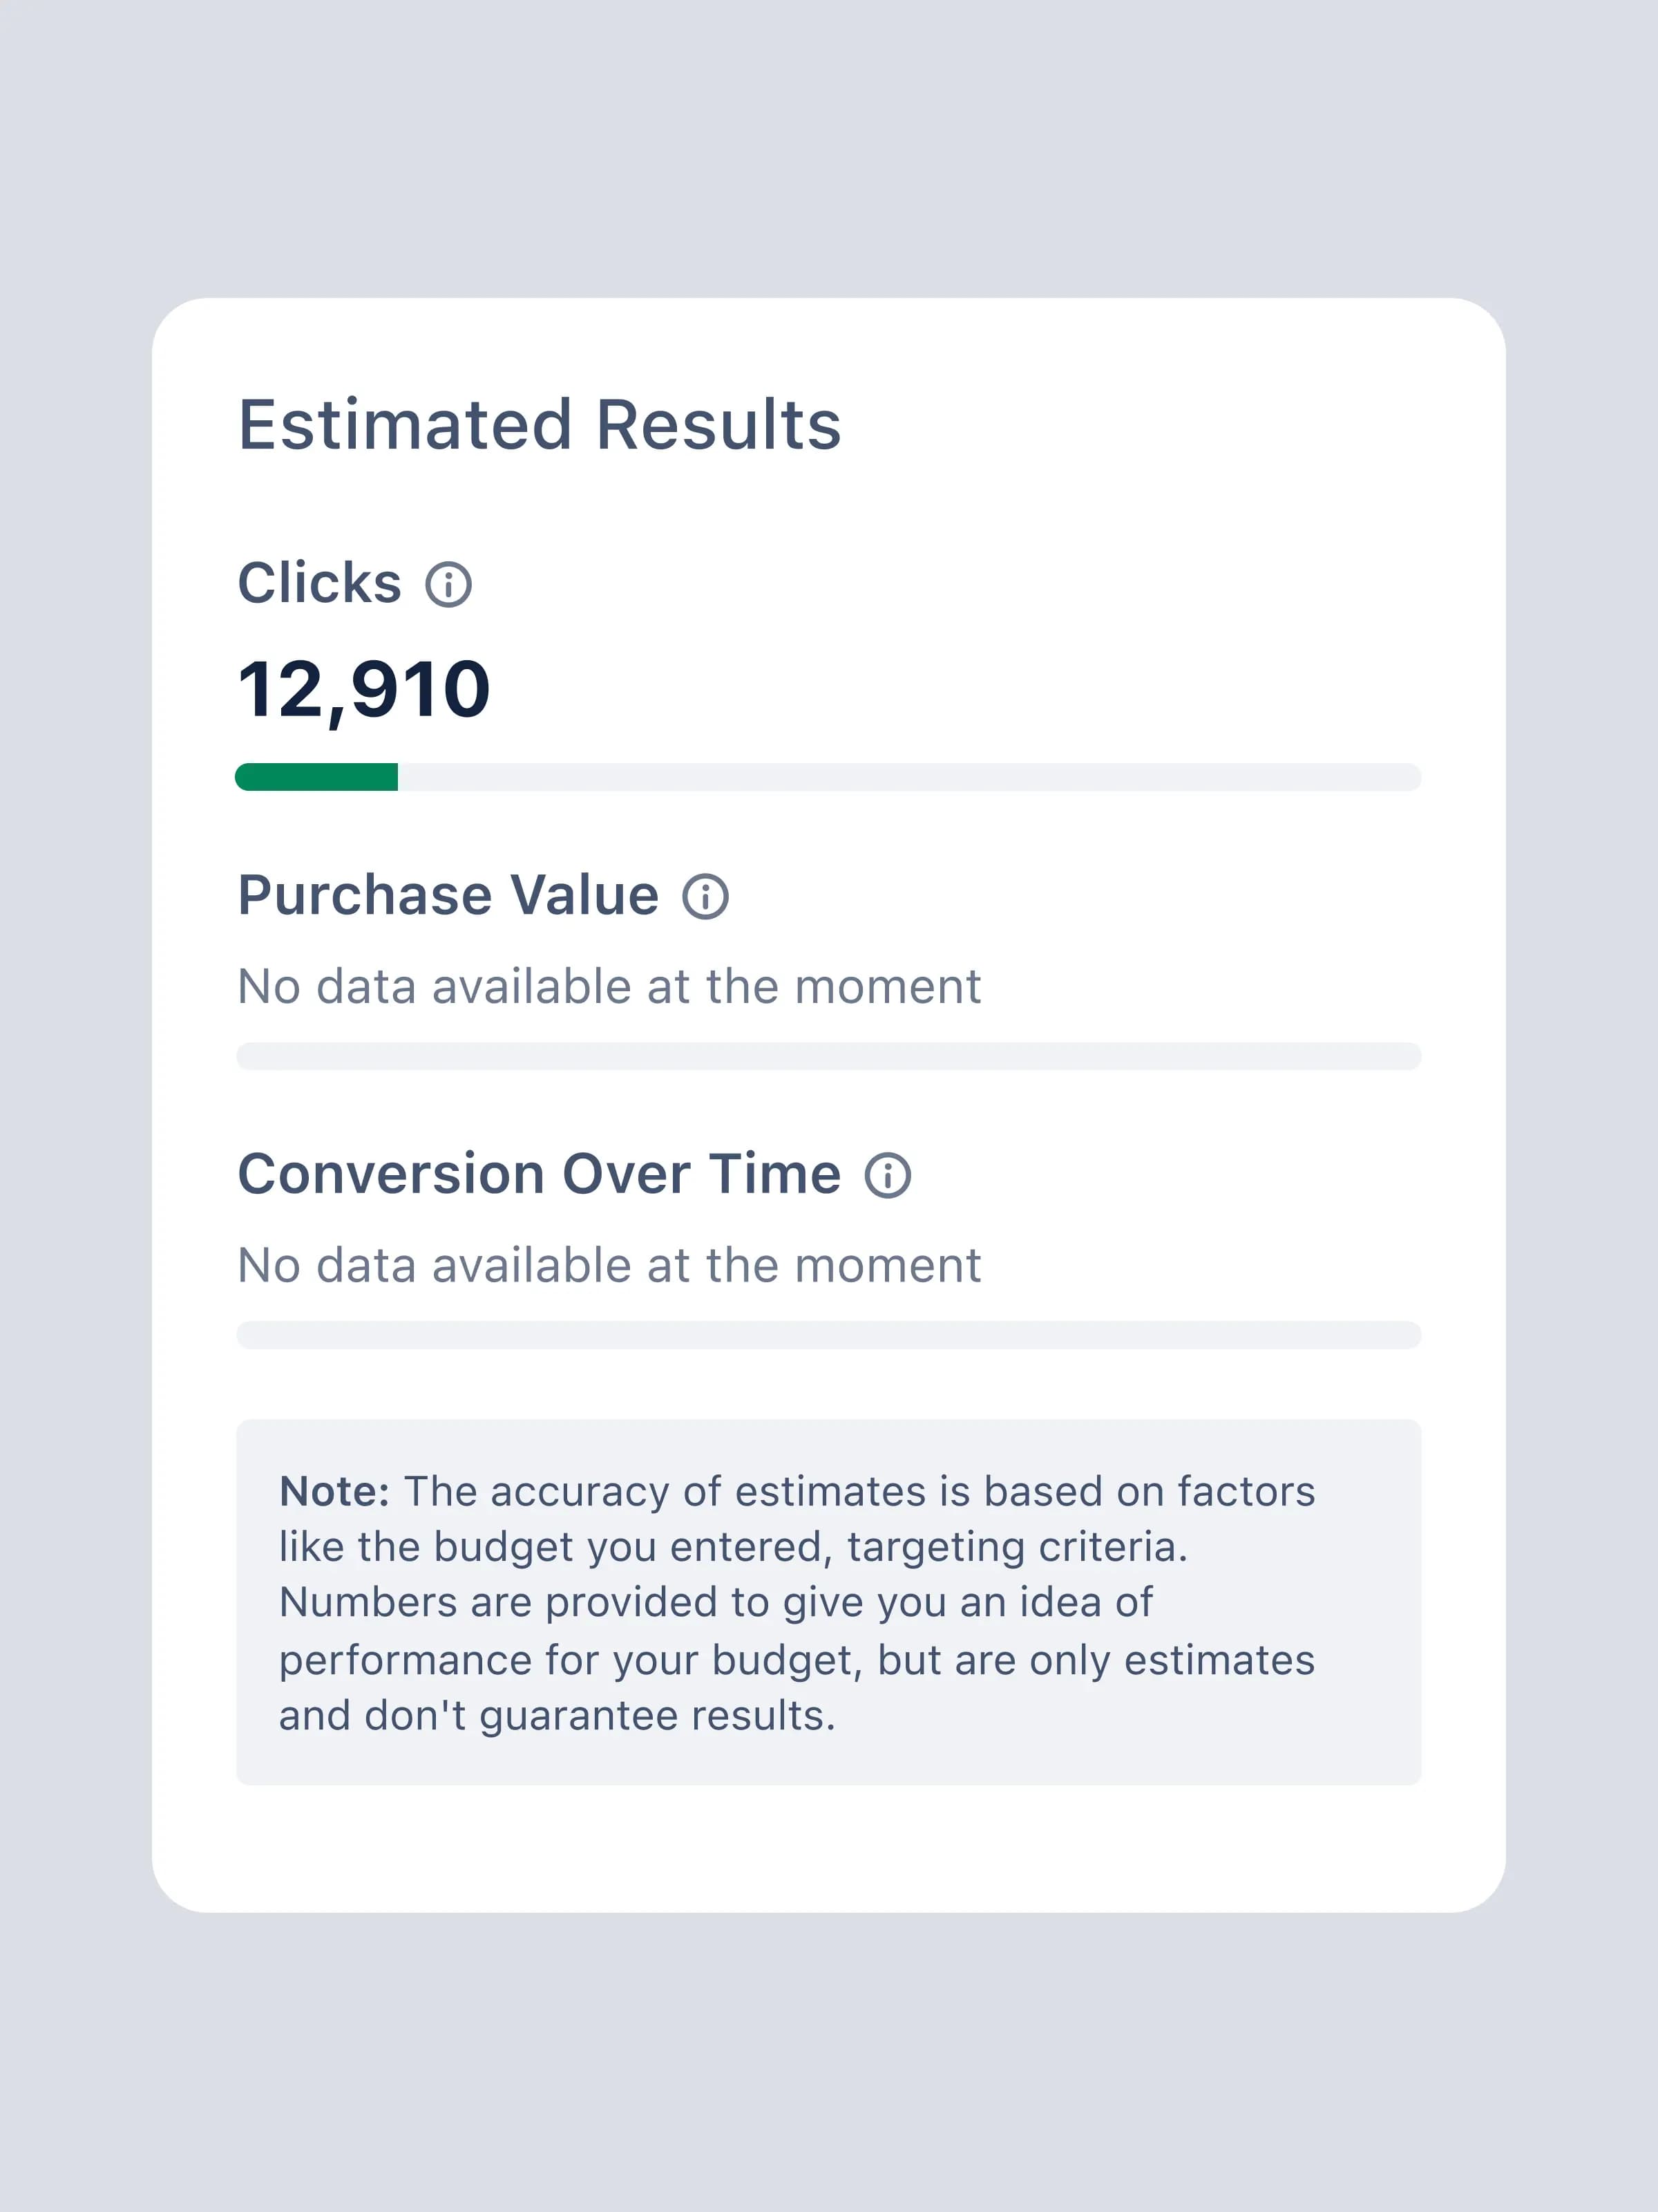The image size is (1658, 2212).
Task: Click the bold Note: label
Action: 335,1492
